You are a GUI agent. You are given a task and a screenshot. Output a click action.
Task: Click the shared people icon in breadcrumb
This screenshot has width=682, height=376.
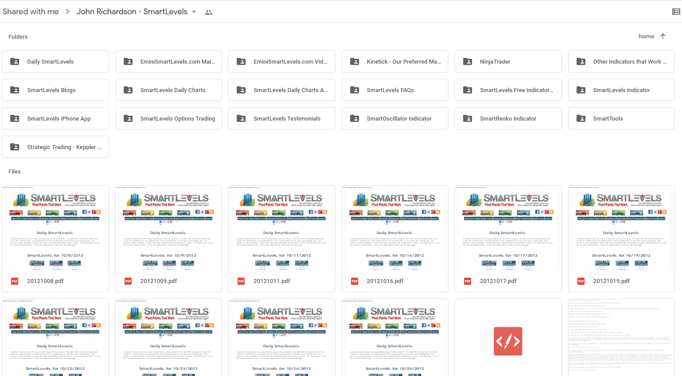(208, 12)
